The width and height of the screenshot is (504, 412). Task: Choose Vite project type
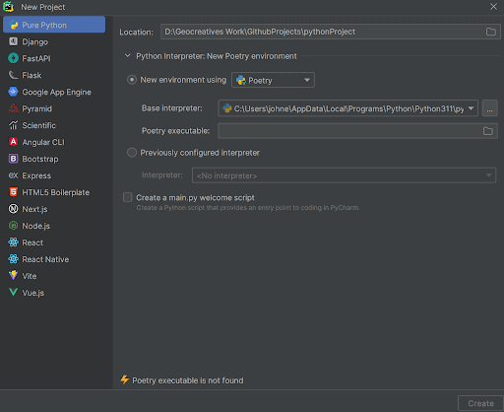point(54,276)
